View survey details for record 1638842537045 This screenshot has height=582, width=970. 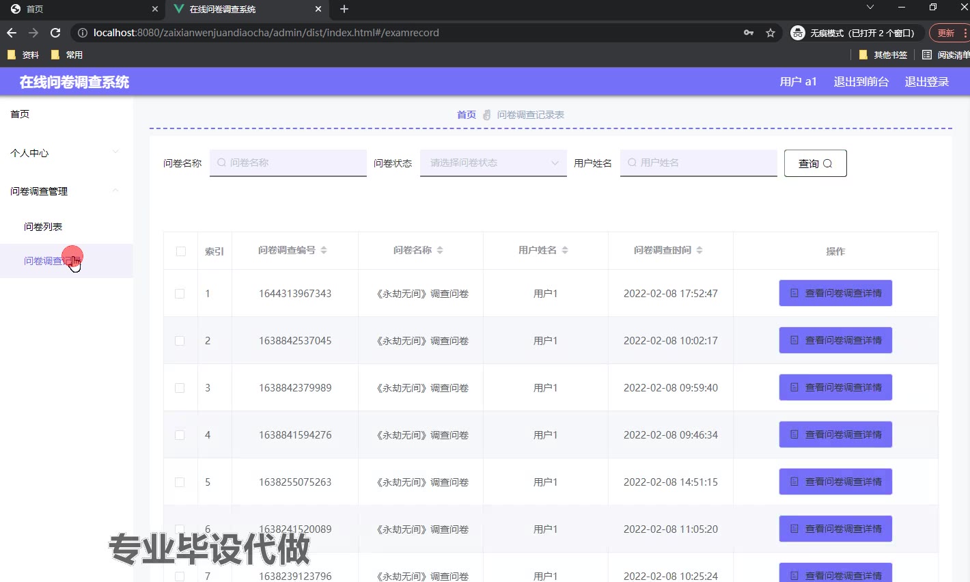pyautogui.click(x=835, y=340)
